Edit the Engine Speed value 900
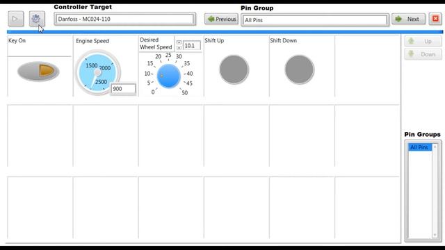Viewport: 445px width, 250px height. coord(123,89)
